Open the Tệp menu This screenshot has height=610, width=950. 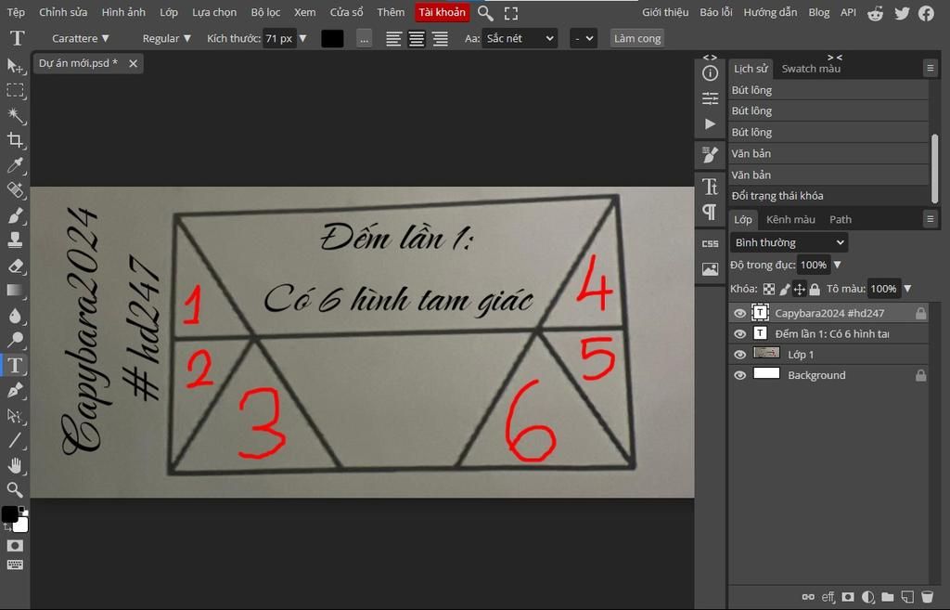pos(16,12)
